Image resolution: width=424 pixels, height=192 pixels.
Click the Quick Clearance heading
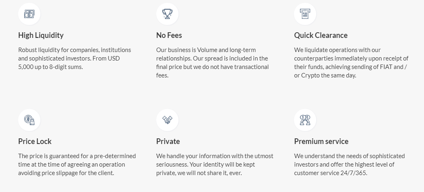(x=321, y=35)
